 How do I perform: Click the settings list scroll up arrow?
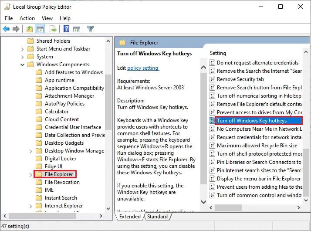pos(306,52)
